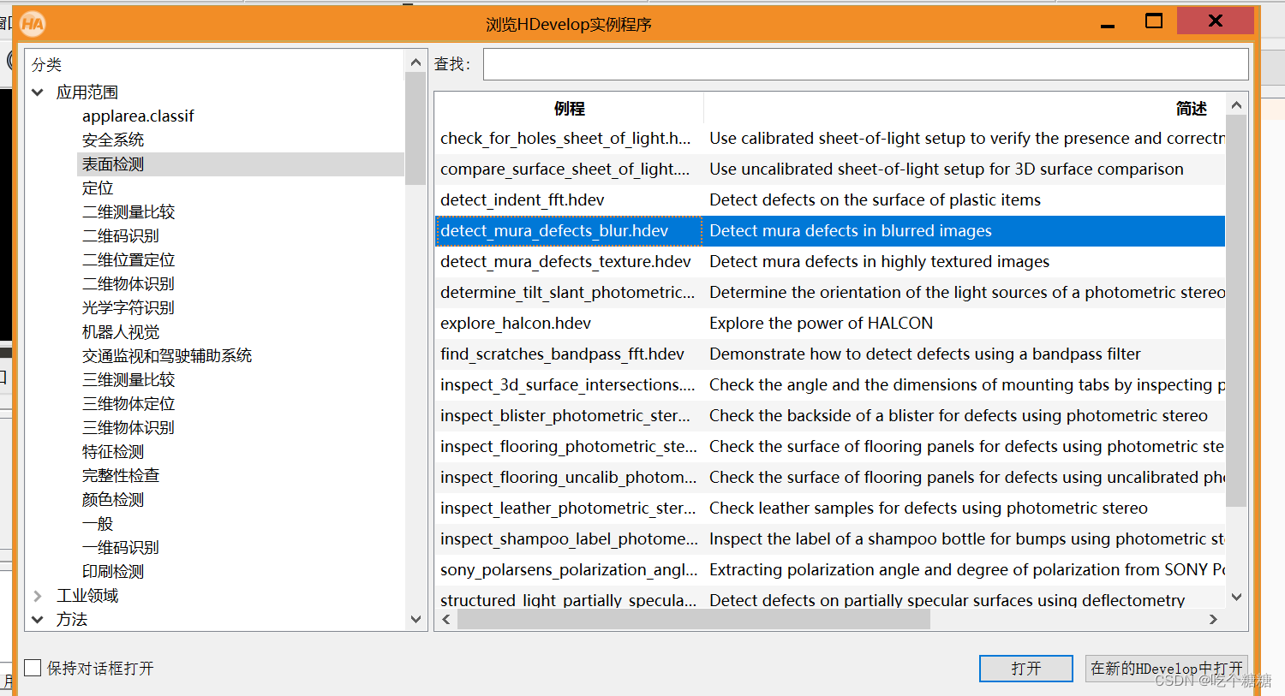Select 安全系统 category
The height and width of the screenshot is (696, 1285).
click(x=113, y=140)
